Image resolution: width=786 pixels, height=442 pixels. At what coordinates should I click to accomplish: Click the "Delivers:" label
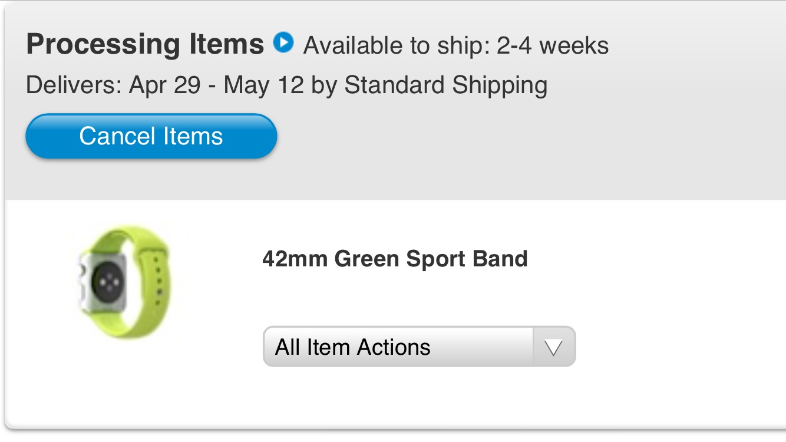coord(74,85)
